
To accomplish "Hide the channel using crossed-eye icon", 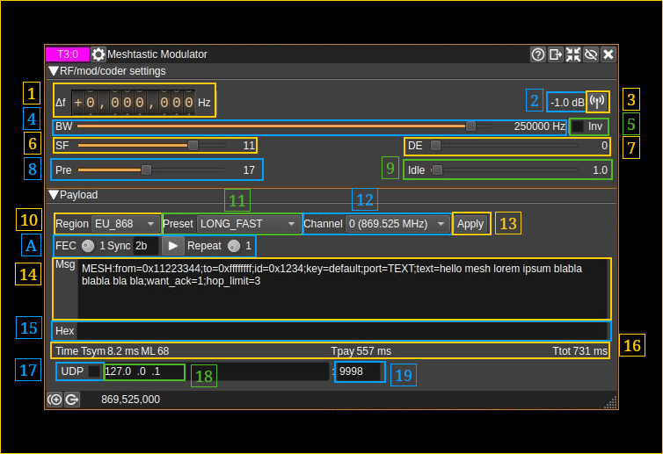I will 591,54.
